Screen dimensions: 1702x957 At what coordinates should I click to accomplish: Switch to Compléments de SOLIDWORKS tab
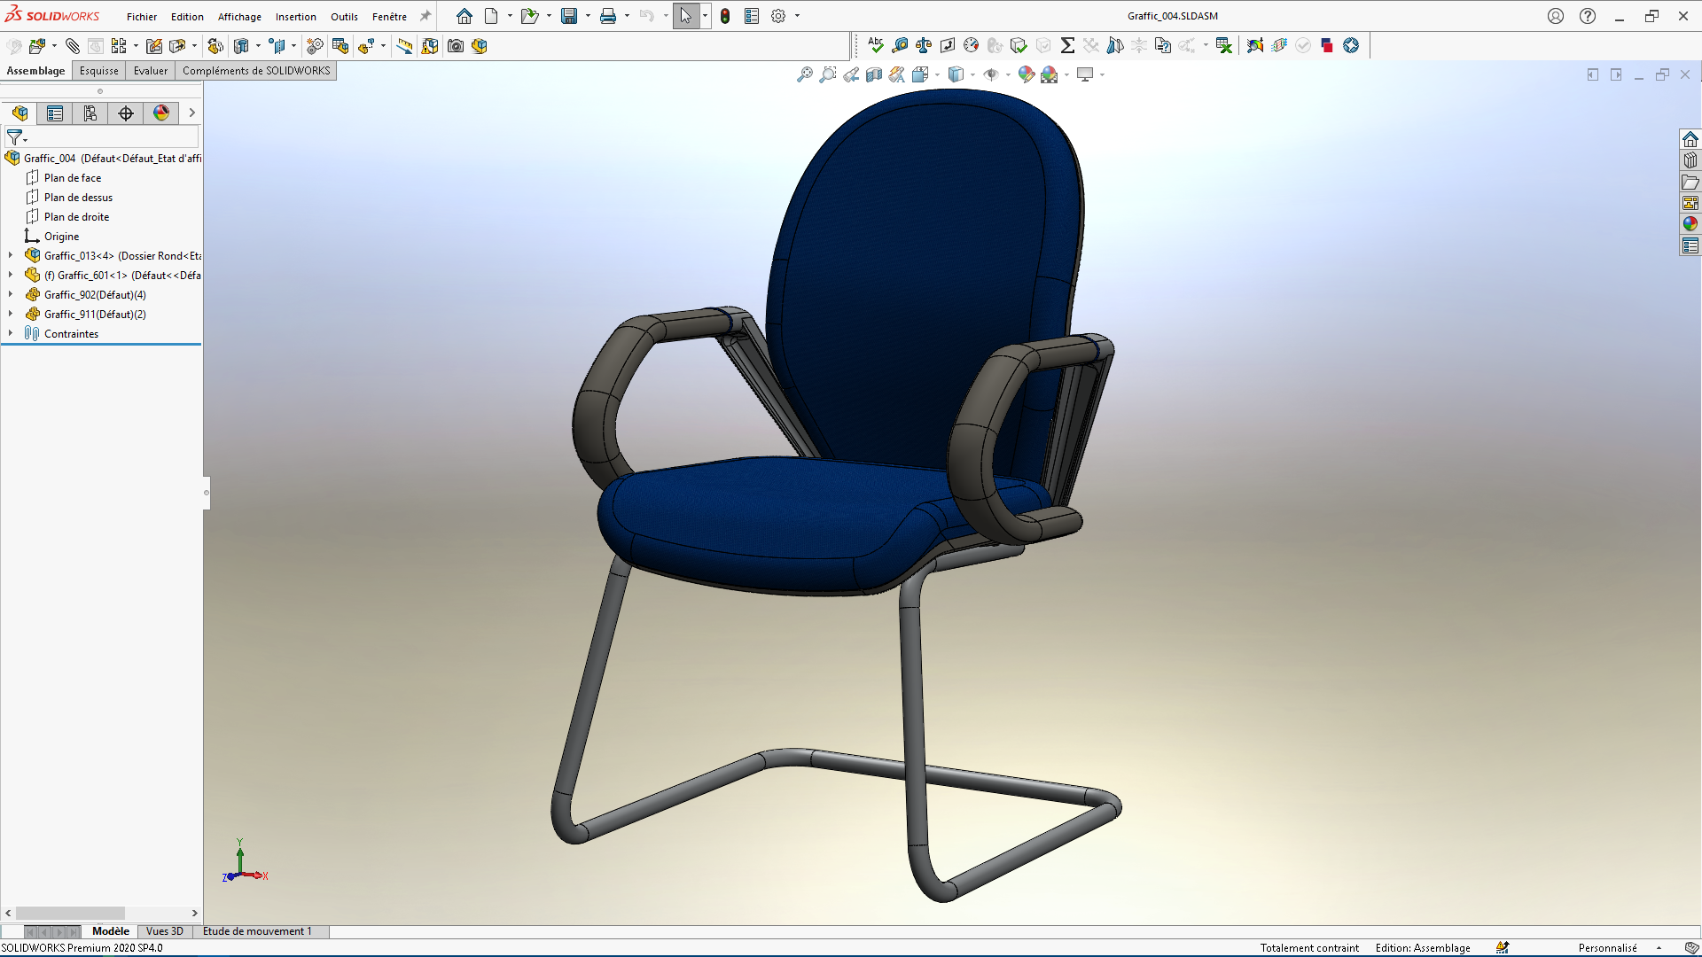(x=256, y=71)
